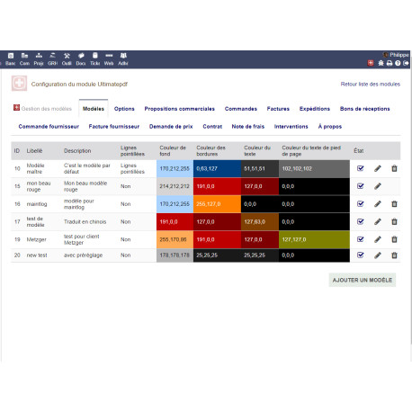Click the 'AJOUTER UN MODÈLE' button
This screenshot has height=412, width=412.
point(363,280)
